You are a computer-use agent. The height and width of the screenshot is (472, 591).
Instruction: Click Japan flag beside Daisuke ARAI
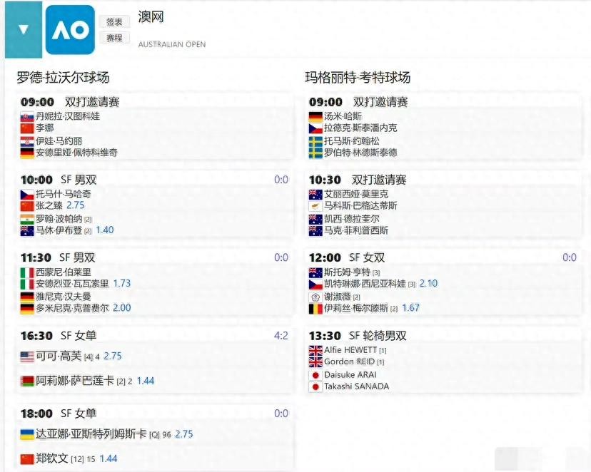[315, 374]
